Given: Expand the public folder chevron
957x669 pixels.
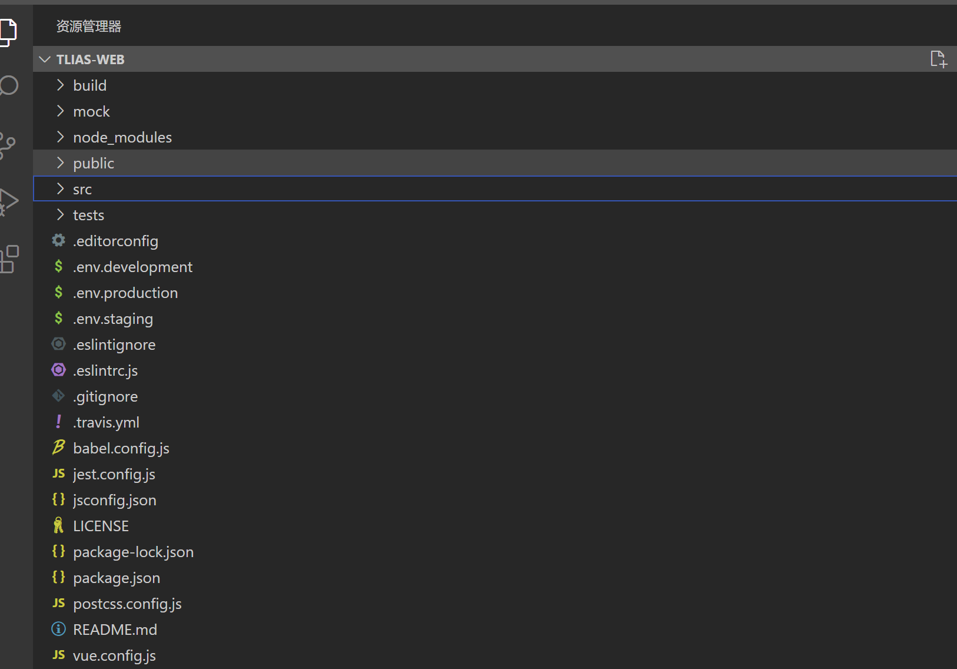Looking at the screenshot, I should tap(60, 163).
